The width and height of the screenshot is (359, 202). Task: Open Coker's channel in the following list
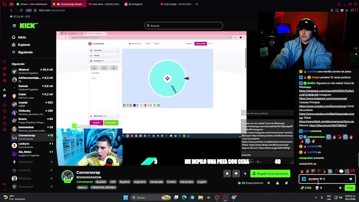pyautogui.click(x=32, y=96)
